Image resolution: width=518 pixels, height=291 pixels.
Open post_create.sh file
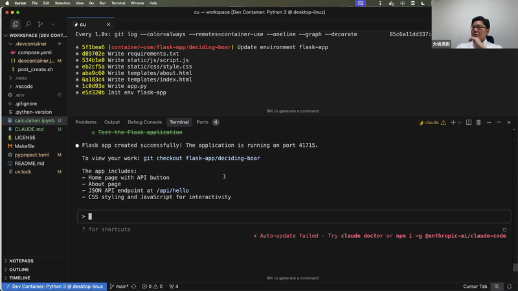pyautogui.click(x=36, y=70)
